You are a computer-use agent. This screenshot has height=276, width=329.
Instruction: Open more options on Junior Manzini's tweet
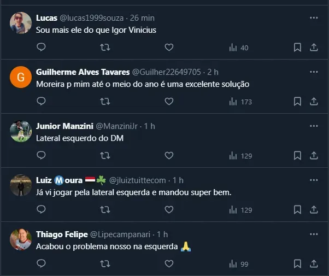[314, 126]
